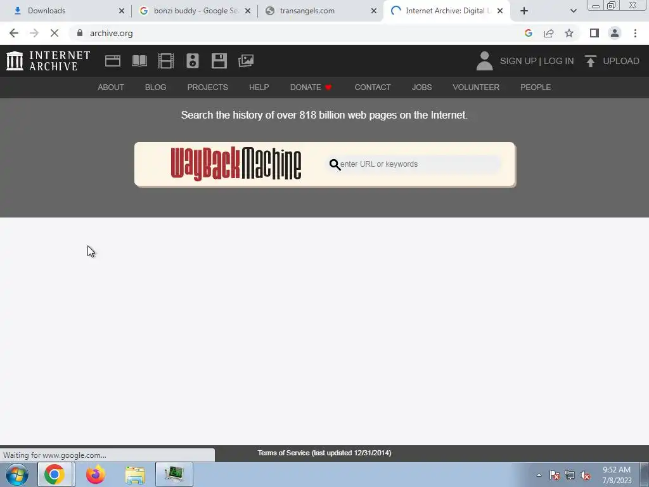Viewport: 649px width, 487px height.
Task: Open the JOBS page
Action: (421, 88)
